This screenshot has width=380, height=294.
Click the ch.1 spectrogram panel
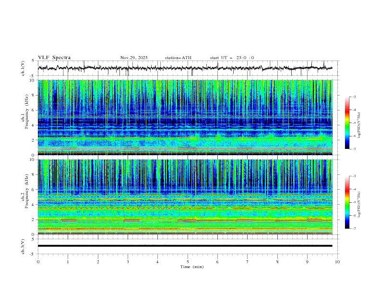[185, 117]
